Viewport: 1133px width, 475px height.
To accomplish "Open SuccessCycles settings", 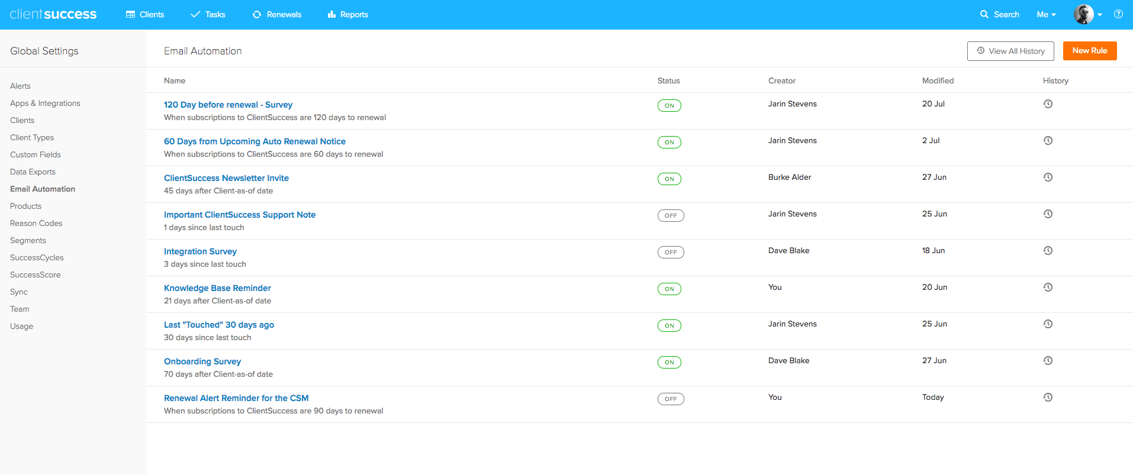I will (37, 257).
